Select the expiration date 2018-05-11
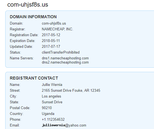The width and height of the screenshot is (154, 129). tap(51, 41)
